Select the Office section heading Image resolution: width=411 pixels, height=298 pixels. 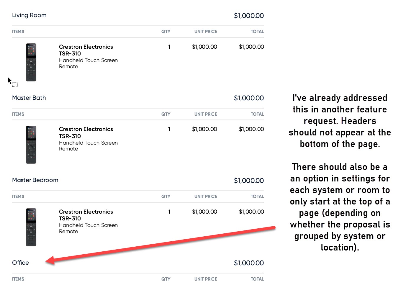point(20,263)
